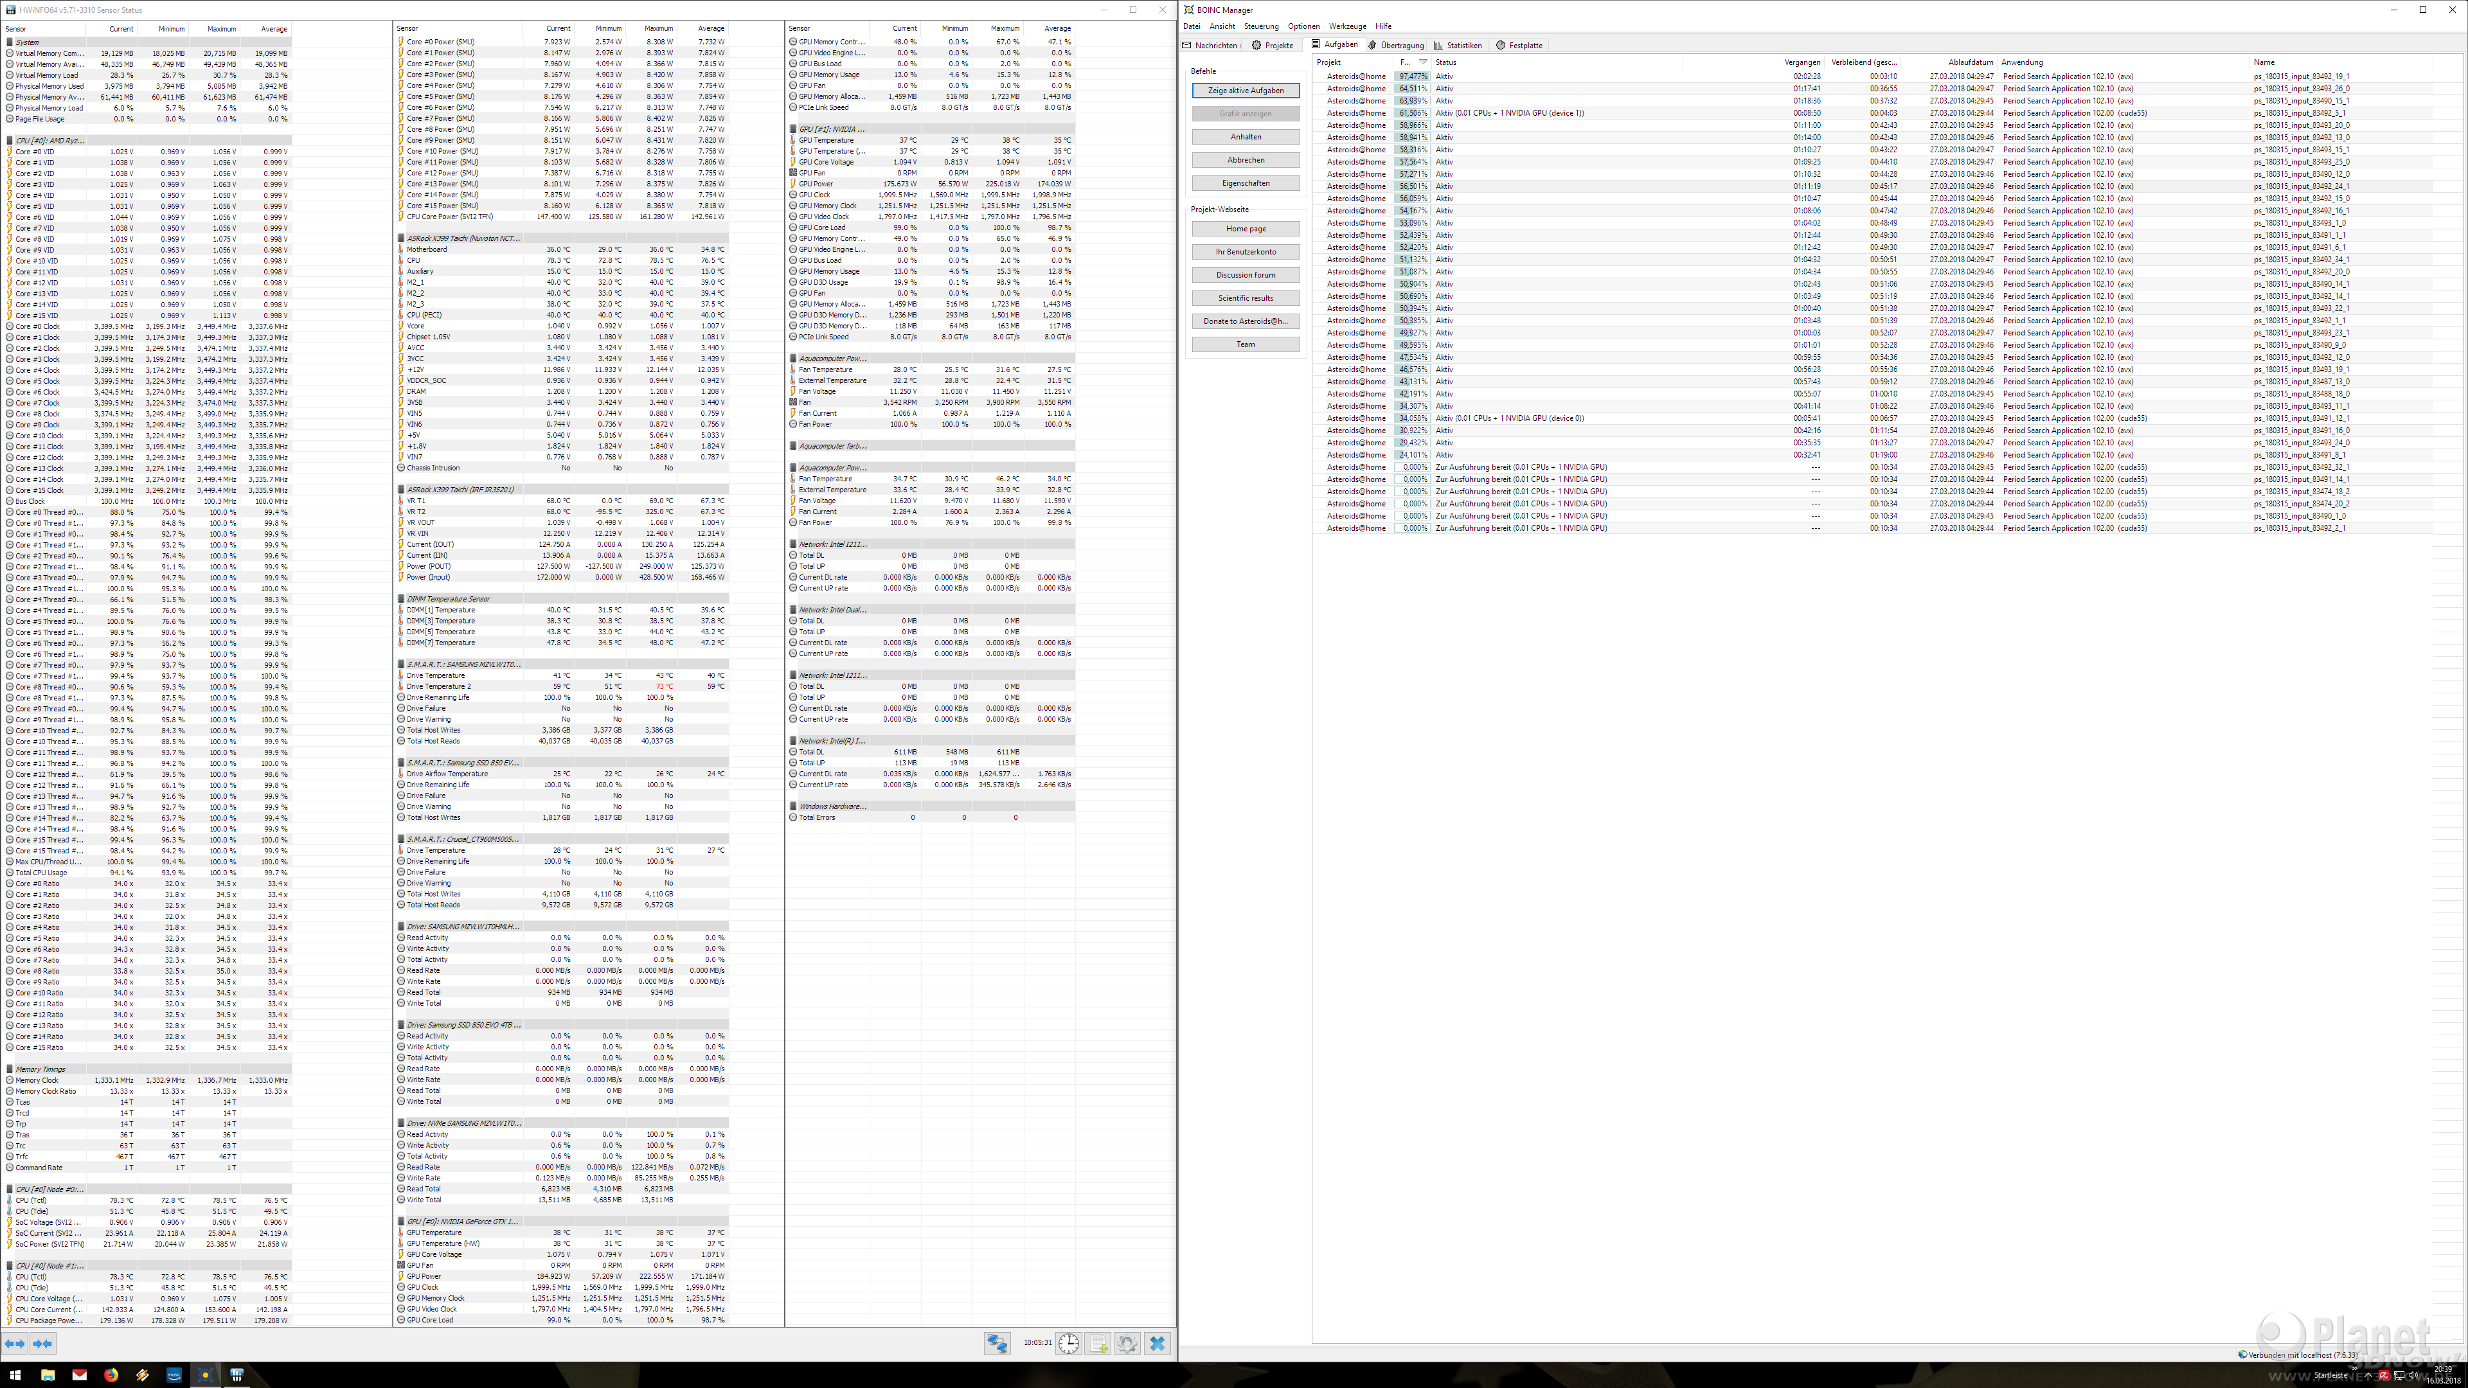2468x1388 pixels.
Task: Open Windows Start menu
Action: [15, 1375]
